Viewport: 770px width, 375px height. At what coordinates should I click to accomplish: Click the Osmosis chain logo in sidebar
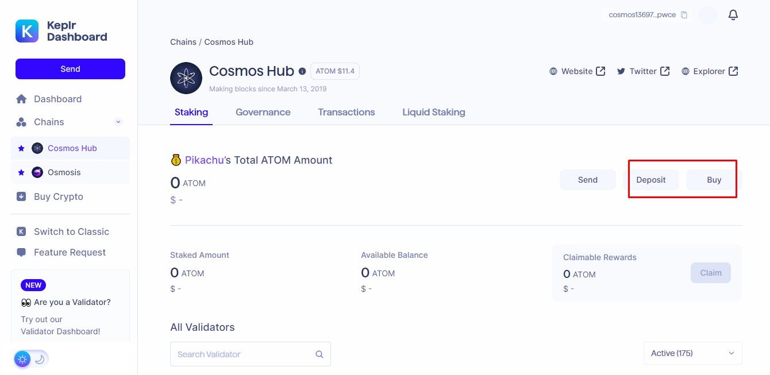pos(37,172)
